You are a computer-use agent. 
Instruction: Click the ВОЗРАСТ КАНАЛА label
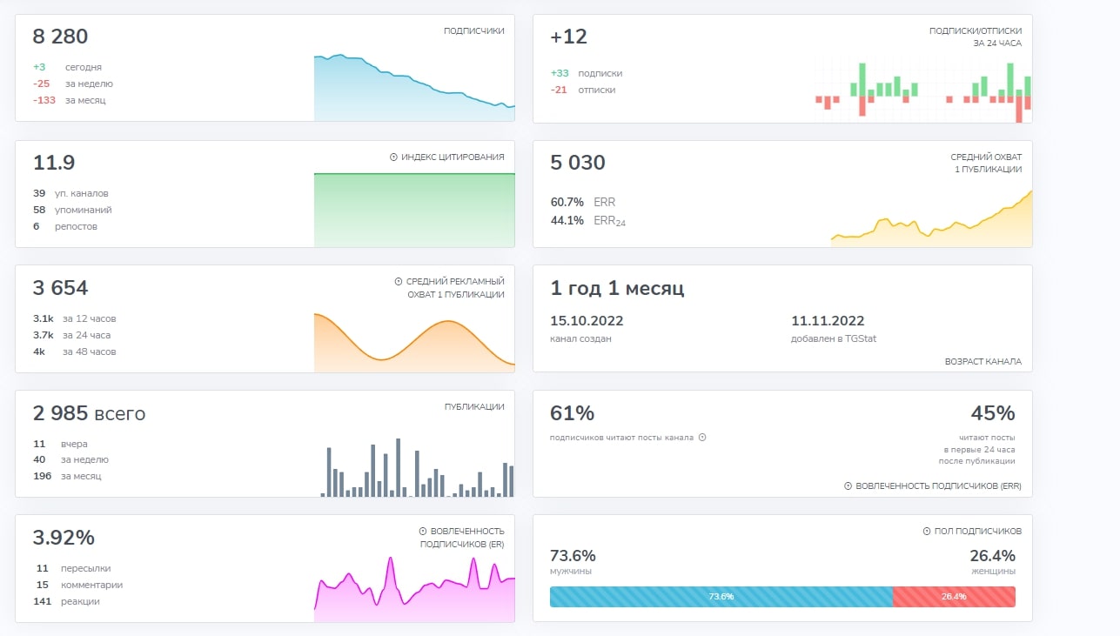click(983, 362)
